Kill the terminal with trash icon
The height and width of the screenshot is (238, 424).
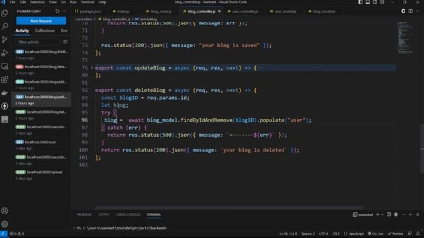pos(396,214)
